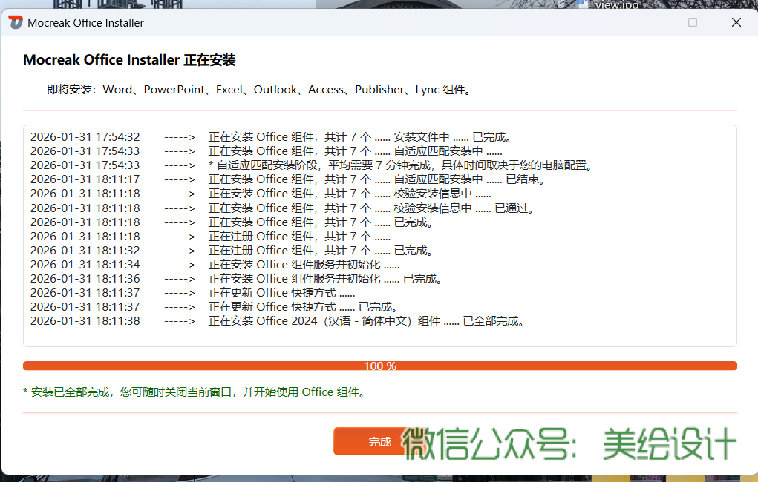Screen dimensions: 758x482
Task: Click the greyed-out maximize window button
Action: (693, 22)
